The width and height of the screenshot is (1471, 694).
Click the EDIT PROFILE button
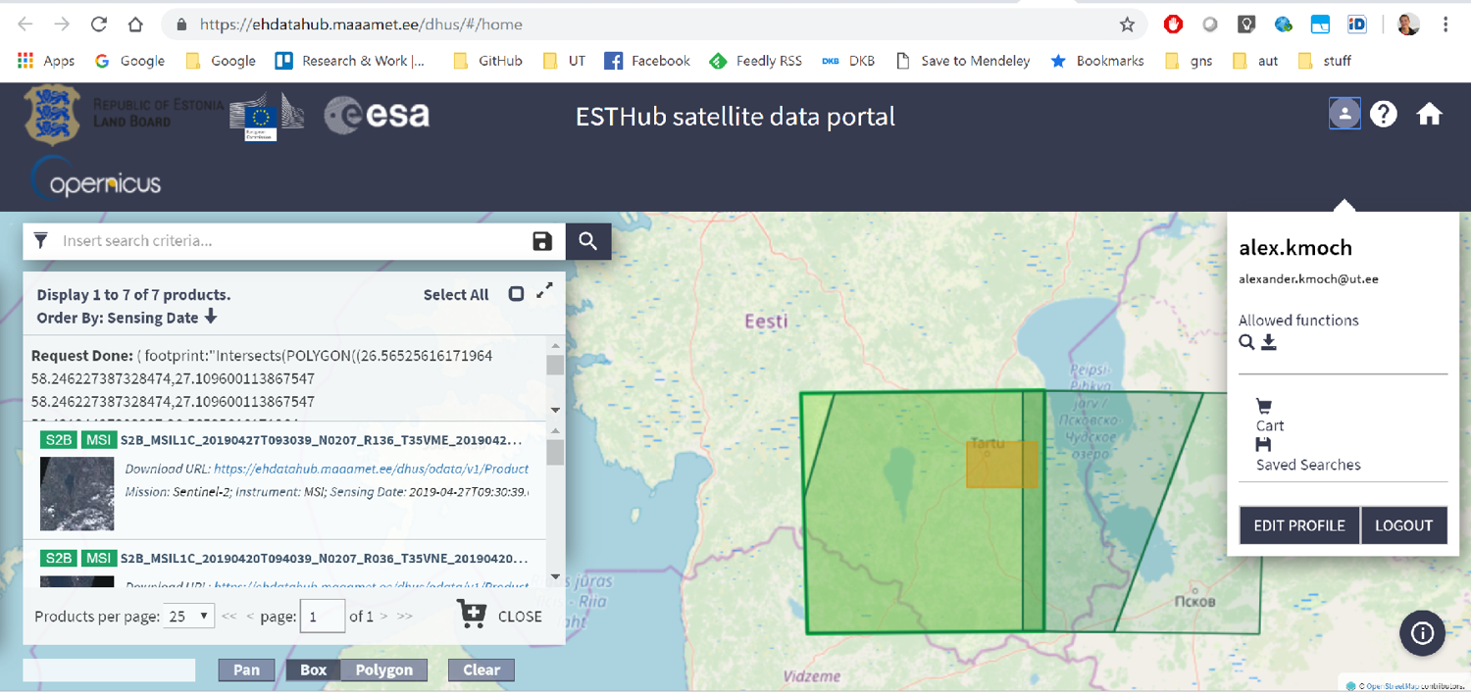point(1298,525)
